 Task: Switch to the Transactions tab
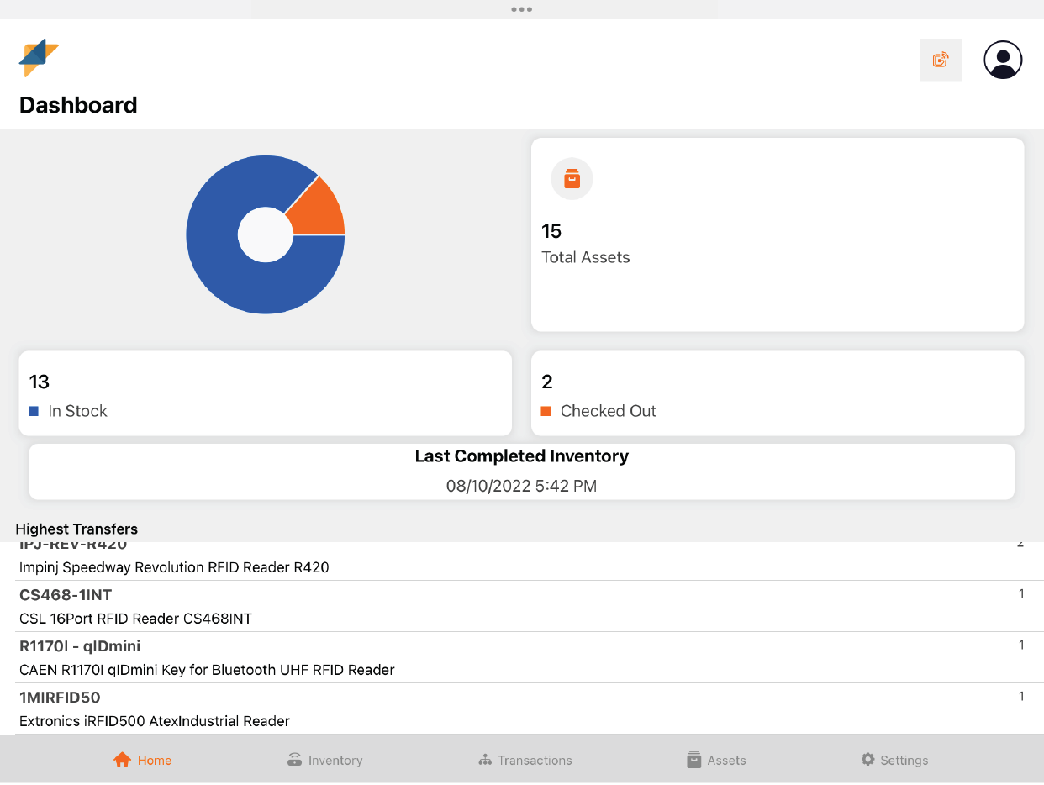(x=534, y=760)
